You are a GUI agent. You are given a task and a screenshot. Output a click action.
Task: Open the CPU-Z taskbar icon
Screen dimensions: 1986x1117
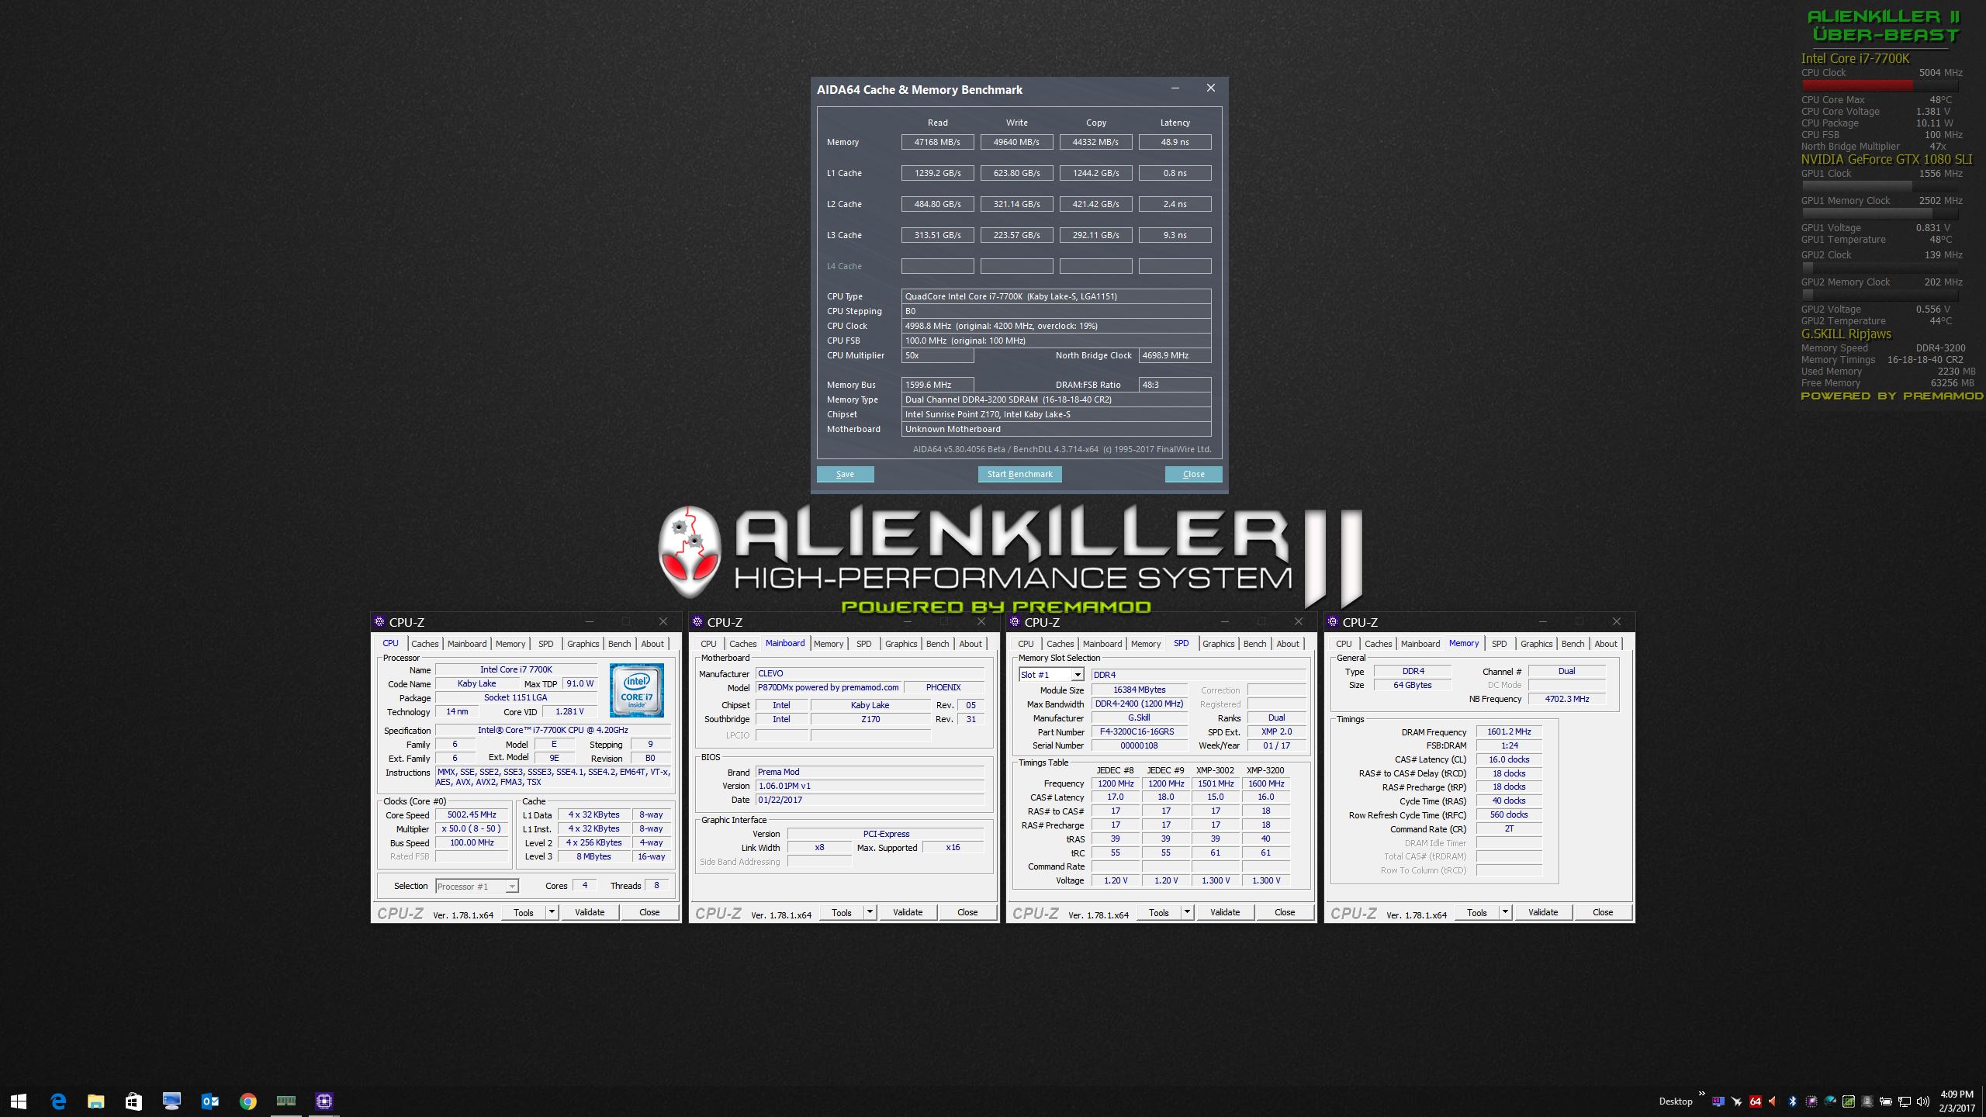pyautogui.click(x=324, y=1101)
